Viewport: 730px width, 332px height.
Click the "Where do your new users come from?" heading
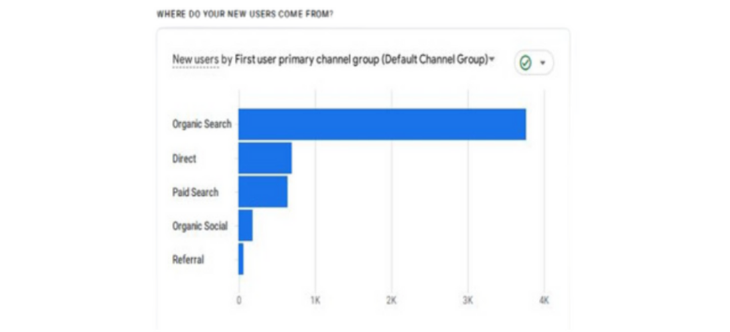(245, 14)
